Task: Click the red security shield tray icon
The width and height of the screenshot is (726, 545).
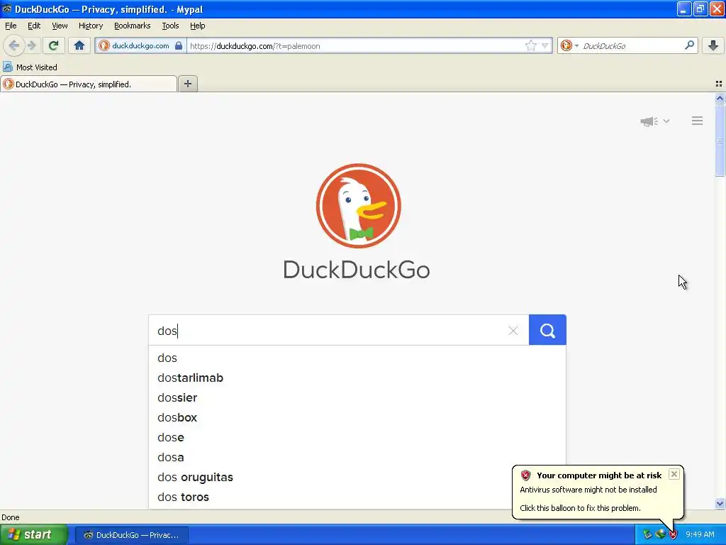Action: pyautogui.click(x=674, y=535)
